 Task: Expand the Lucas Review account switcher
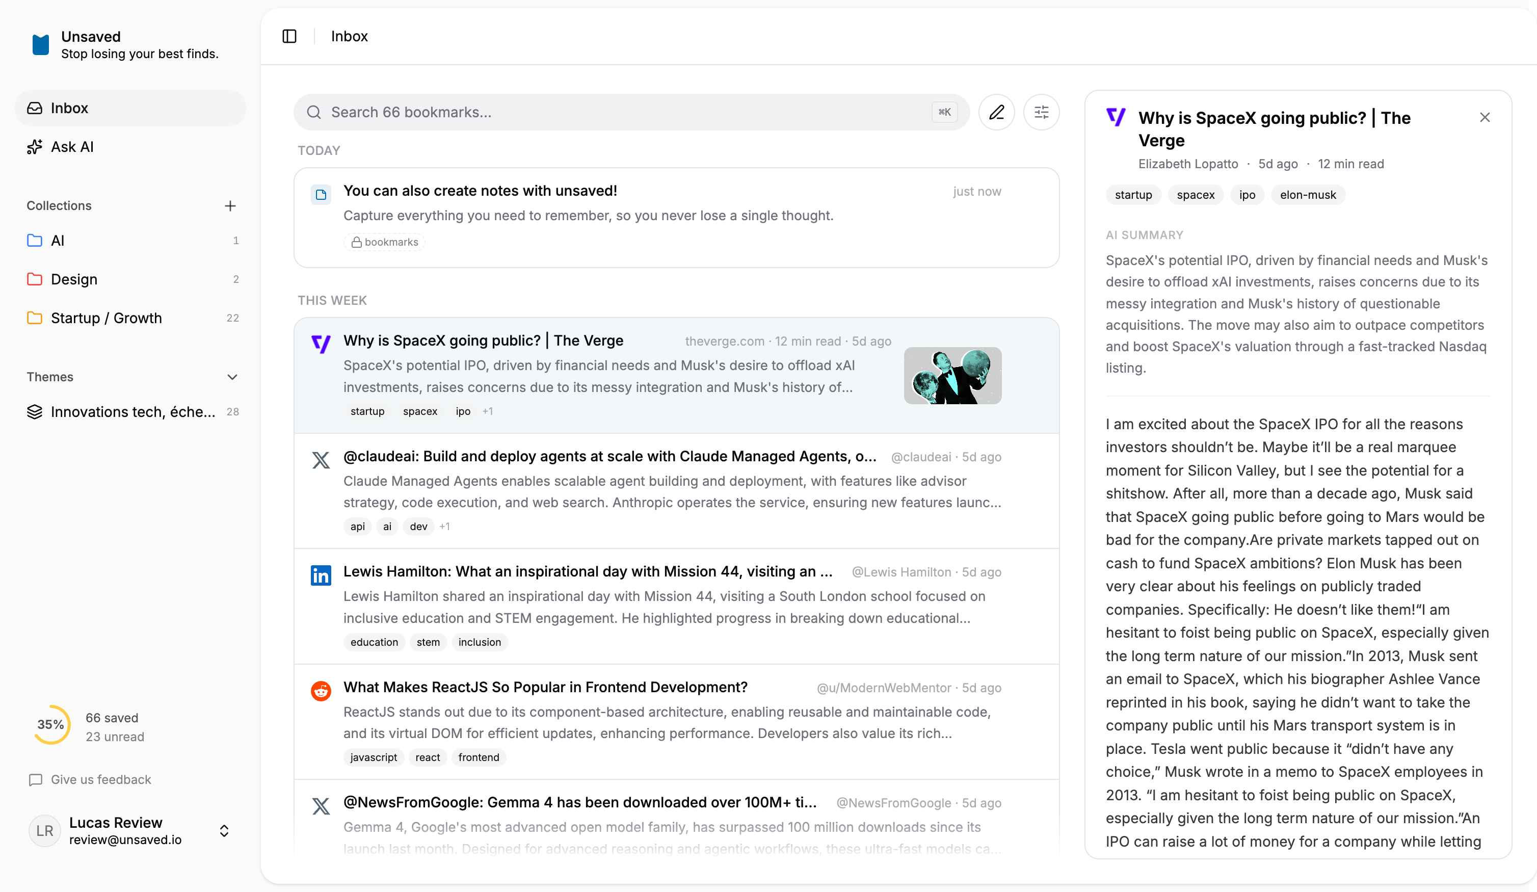(x=224, y=831)
